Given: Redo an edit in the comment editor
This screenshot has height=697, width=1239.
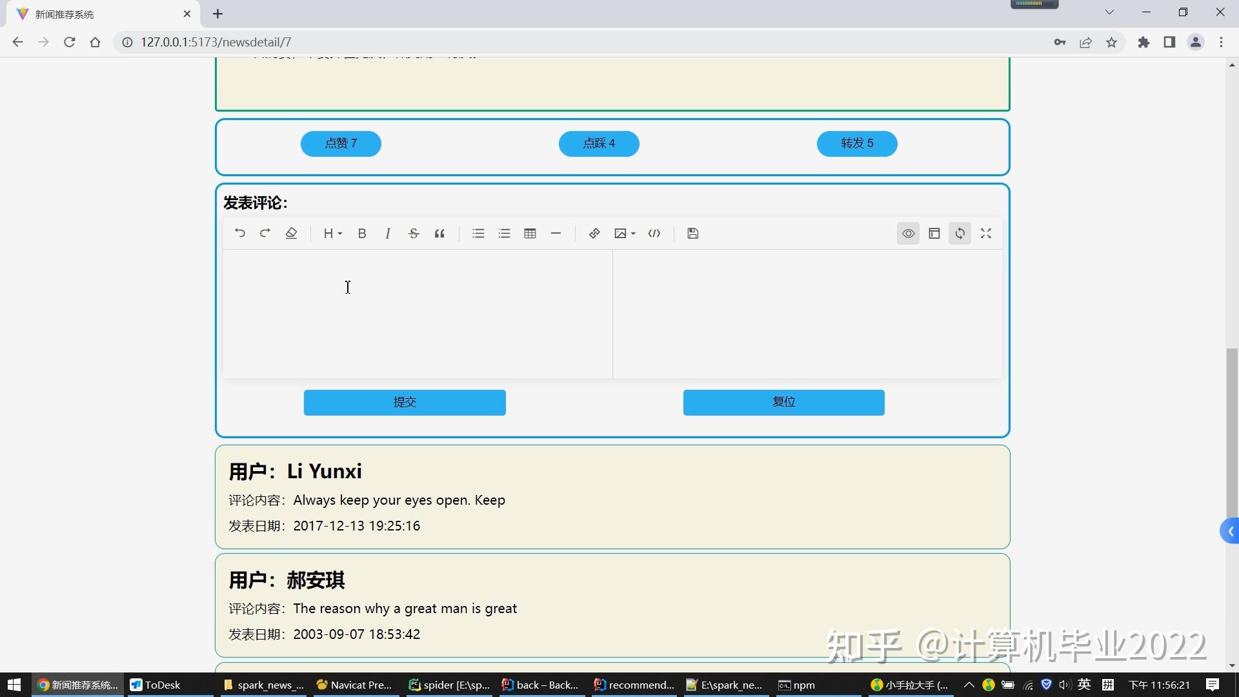Looking at the screenshot, I should pos(265,233).
